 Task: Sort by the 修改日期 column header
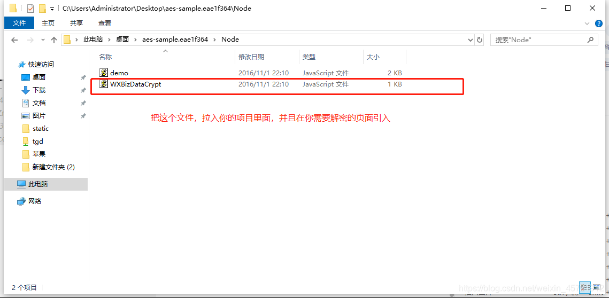251,57
